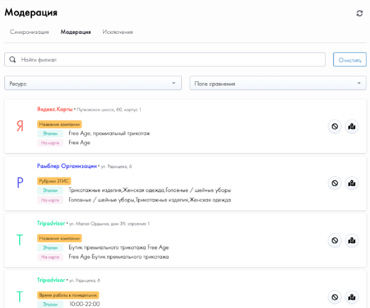
Task: Open map icon on Tripadvisor Радищева card
Action: (x=351, y=297)
